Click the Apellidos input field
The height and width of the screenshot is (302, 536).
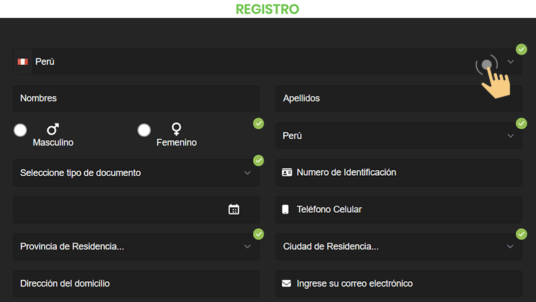398,99
